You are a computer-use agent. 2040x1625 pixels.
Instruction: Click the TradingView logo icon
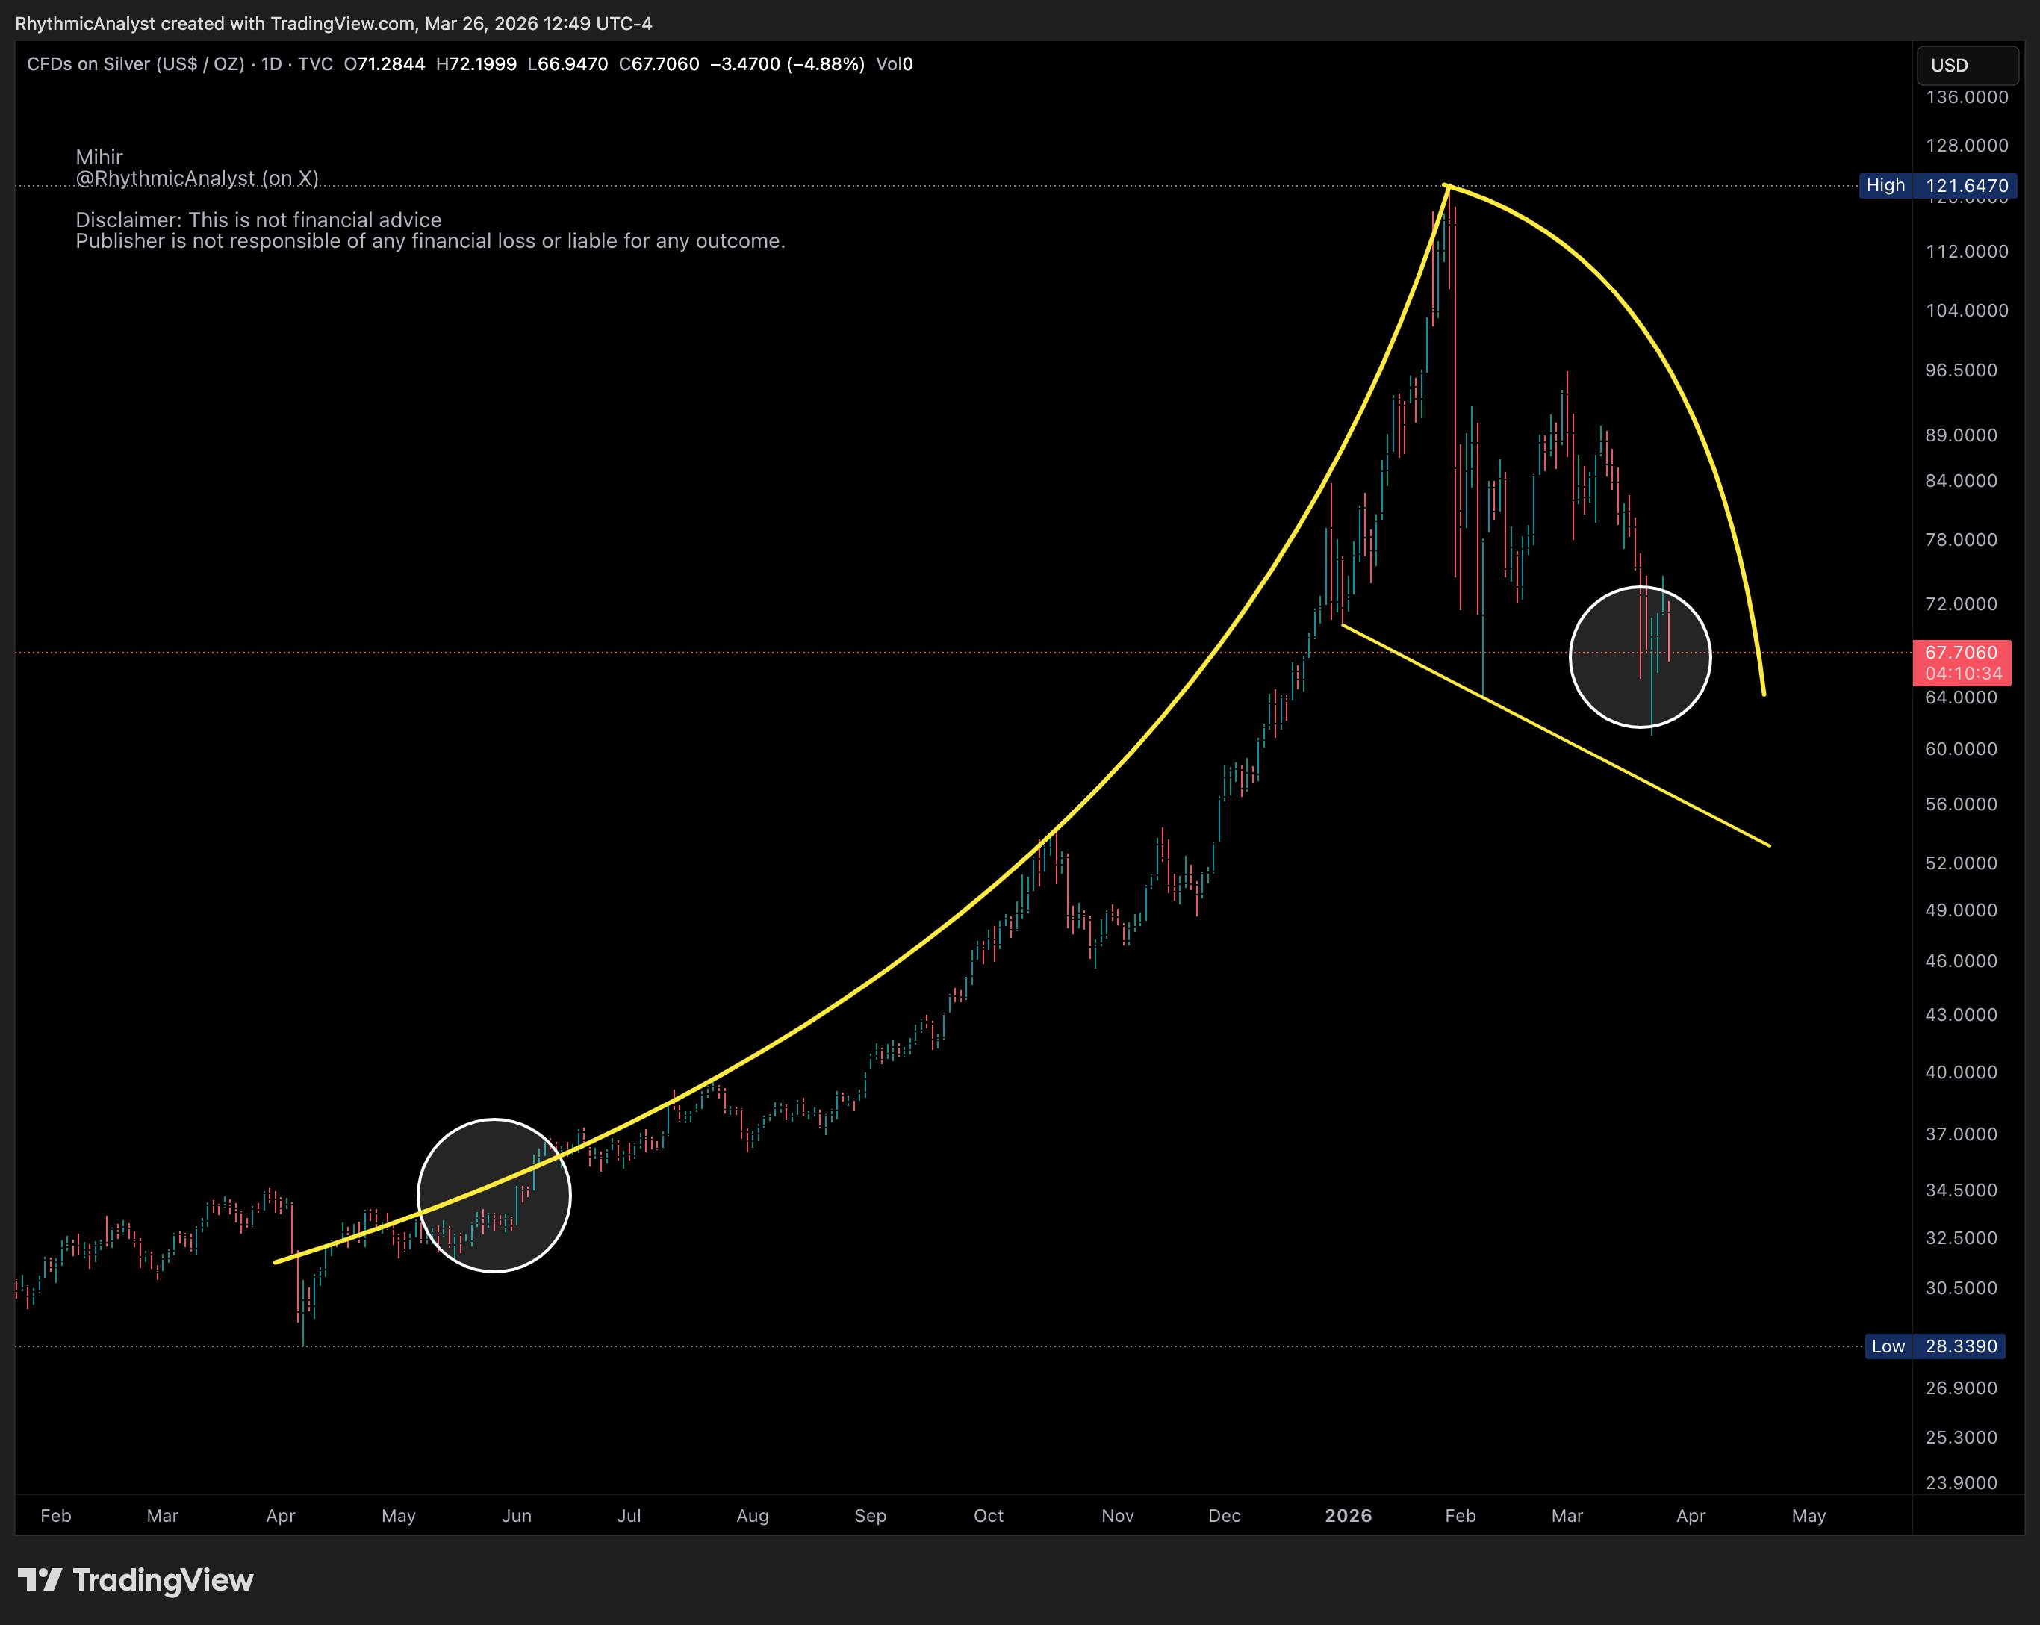40,1579
